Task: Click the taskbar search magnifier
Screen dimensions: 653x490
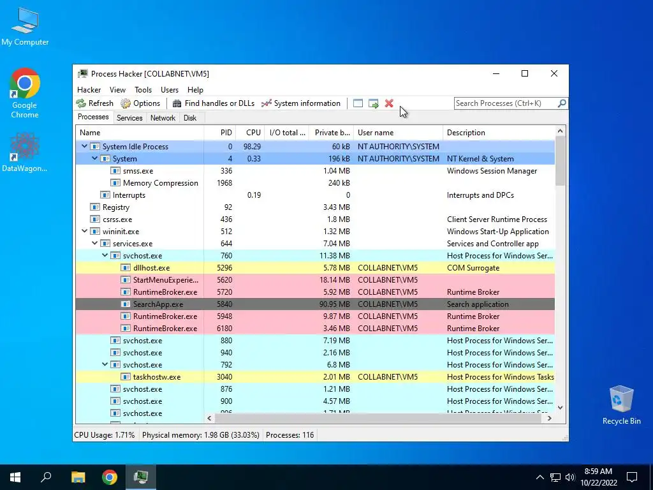Action: point(46,477)
